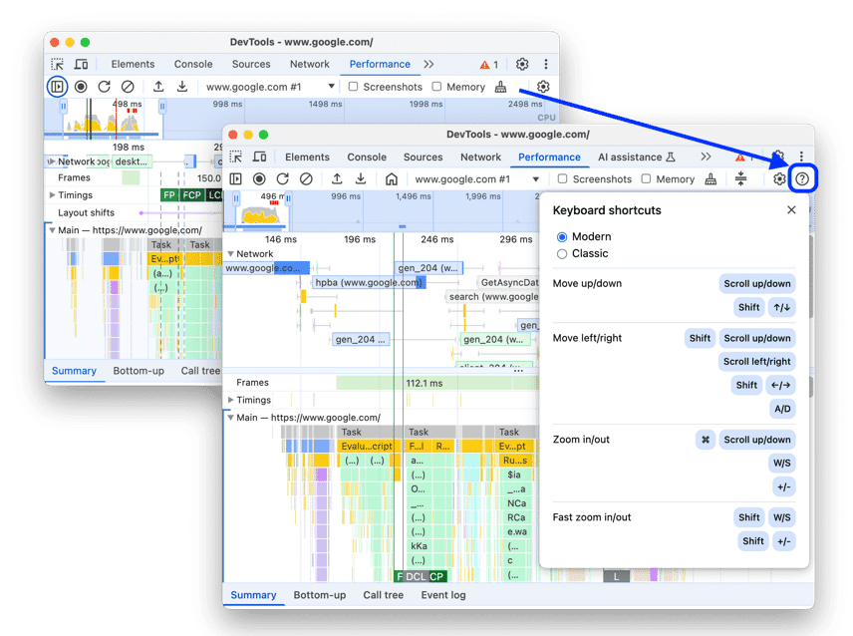Clear recording in back window
853x636 pixels.
tap(128, 87)
